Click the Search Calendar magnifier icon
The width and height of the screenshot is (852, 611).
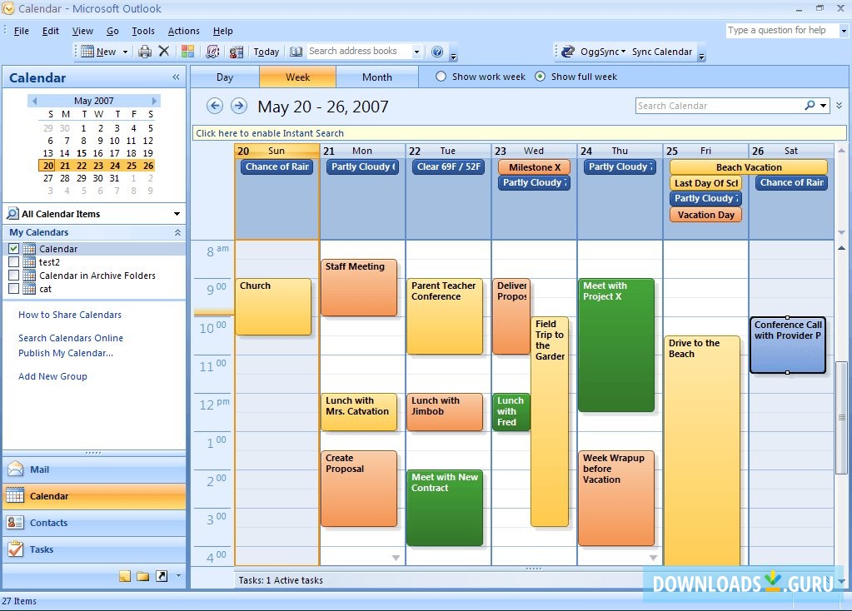click(810, 106)
